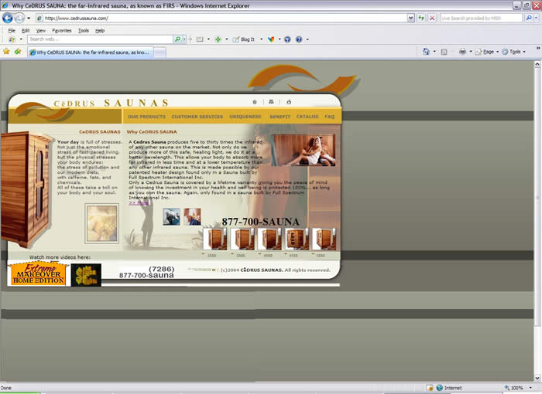The width and height of the screenshot is (542, 394).
Task: Expand the address bar history dropdown
Action: (410, 18)
